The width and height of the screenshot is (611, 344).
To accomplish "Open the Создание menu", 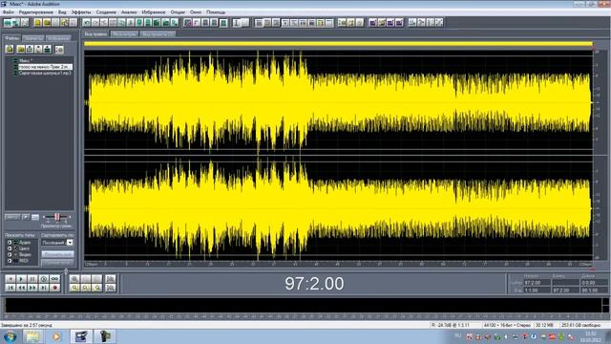I will tap(106, 12).
